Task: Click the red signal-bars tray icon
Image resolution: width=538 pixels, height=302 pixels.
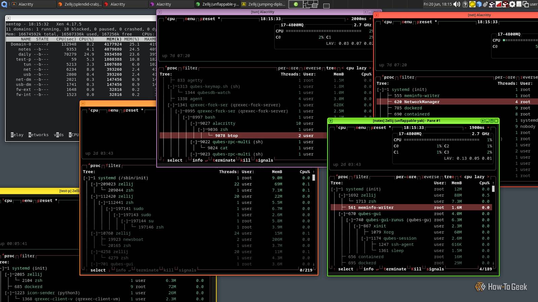Action: pyautogui.click(x=498, y=4)
